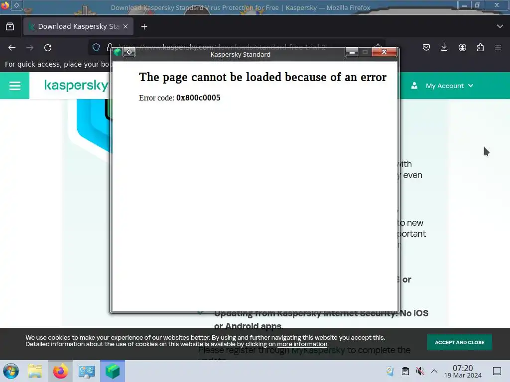Select the Download Kaspersky Standard tab
The width and height of the screenshot is (510, 382).
pos(78,27)
